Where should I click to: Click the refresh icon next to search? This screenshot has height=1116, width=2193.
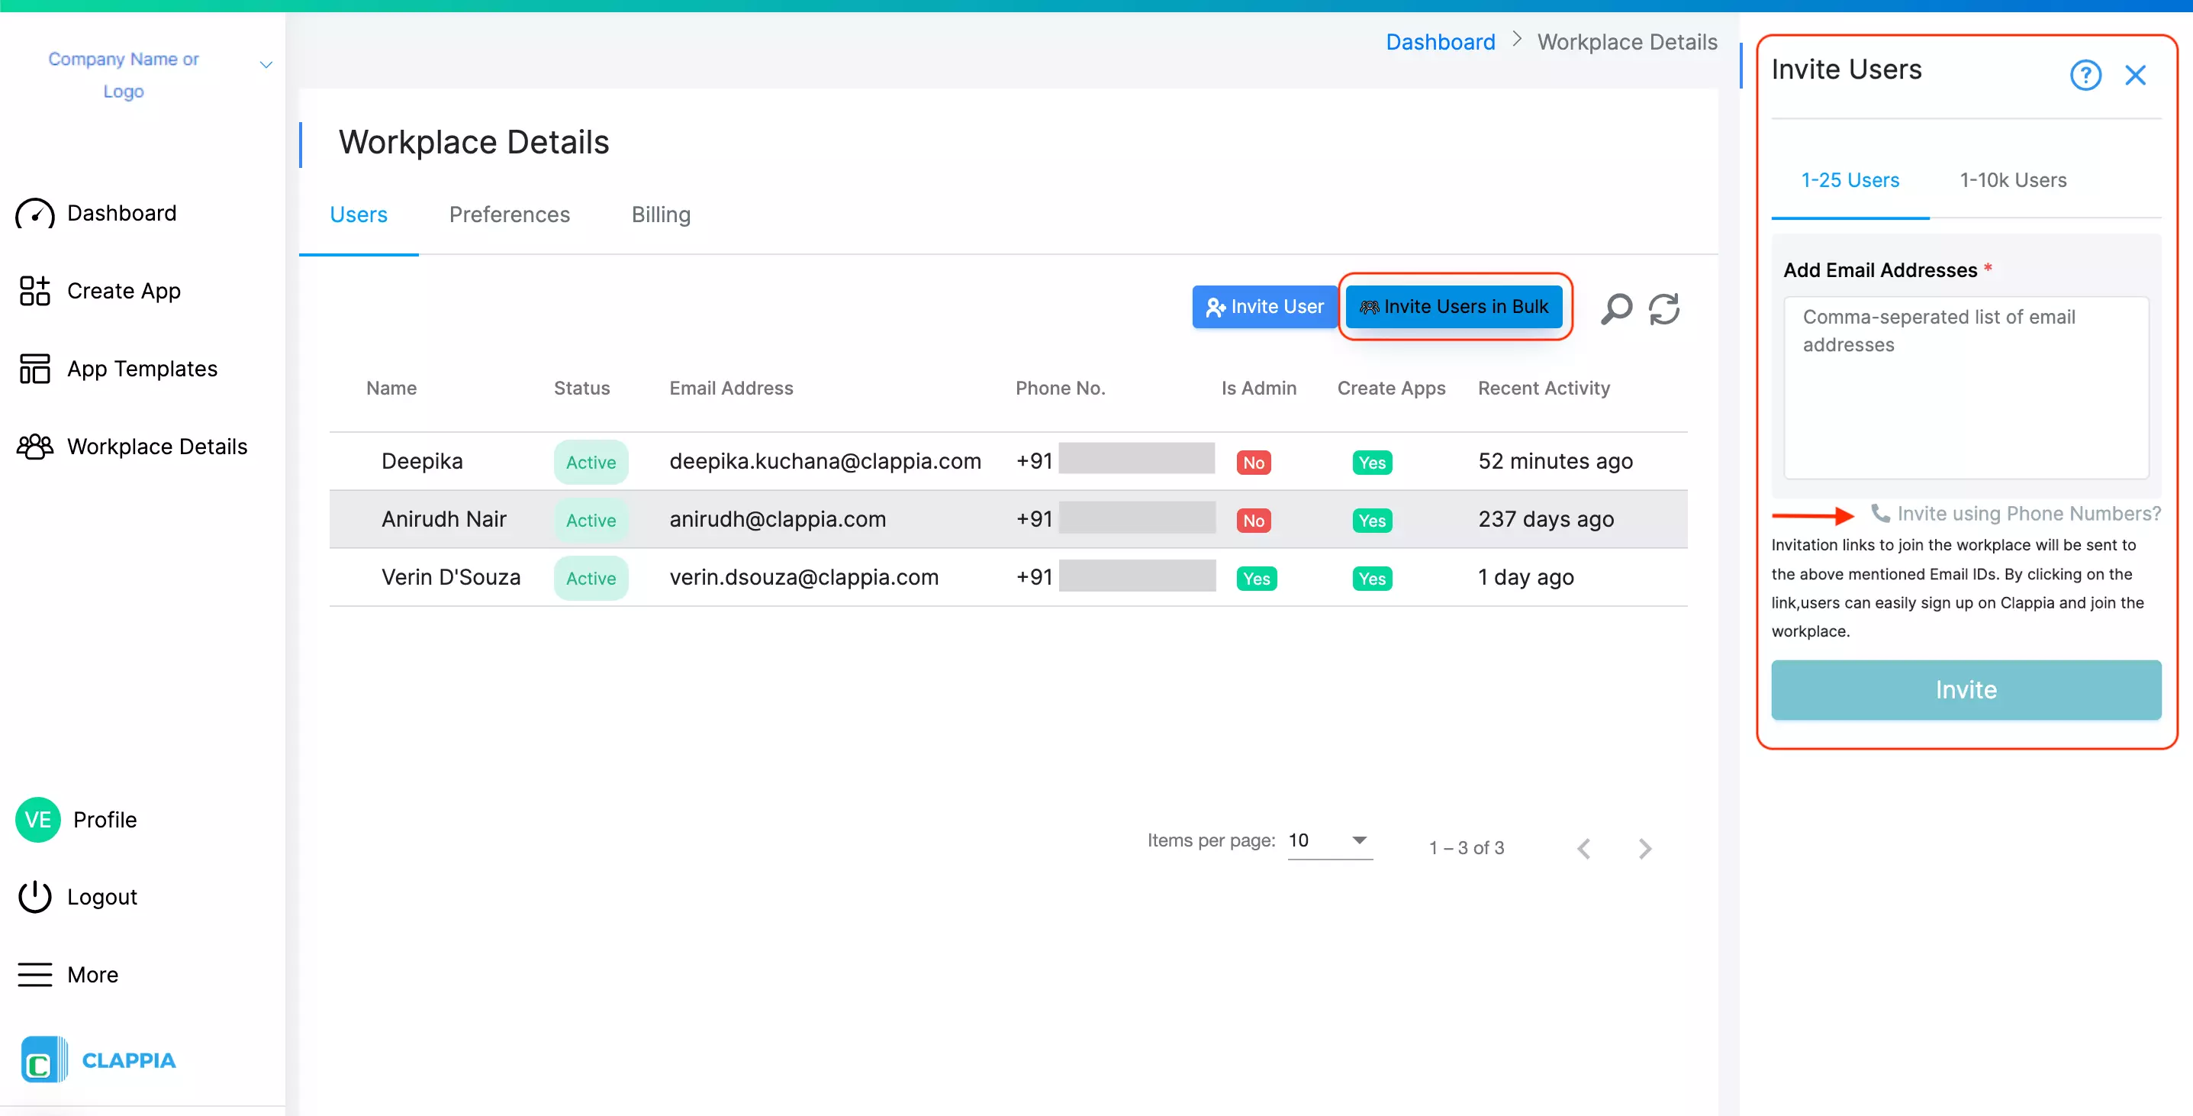pos(1666,309)
